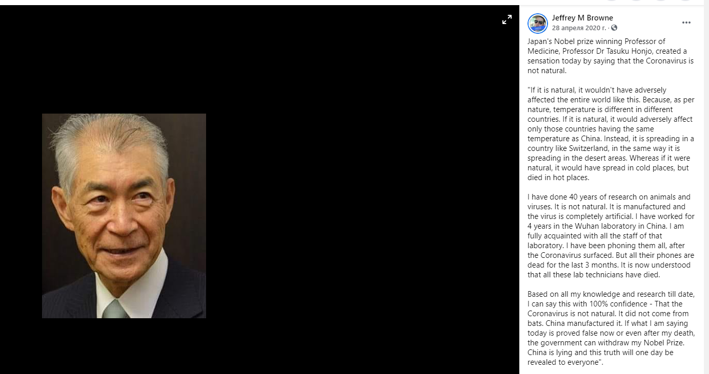Open the three-dot post options menu

(x=686, y=23)
